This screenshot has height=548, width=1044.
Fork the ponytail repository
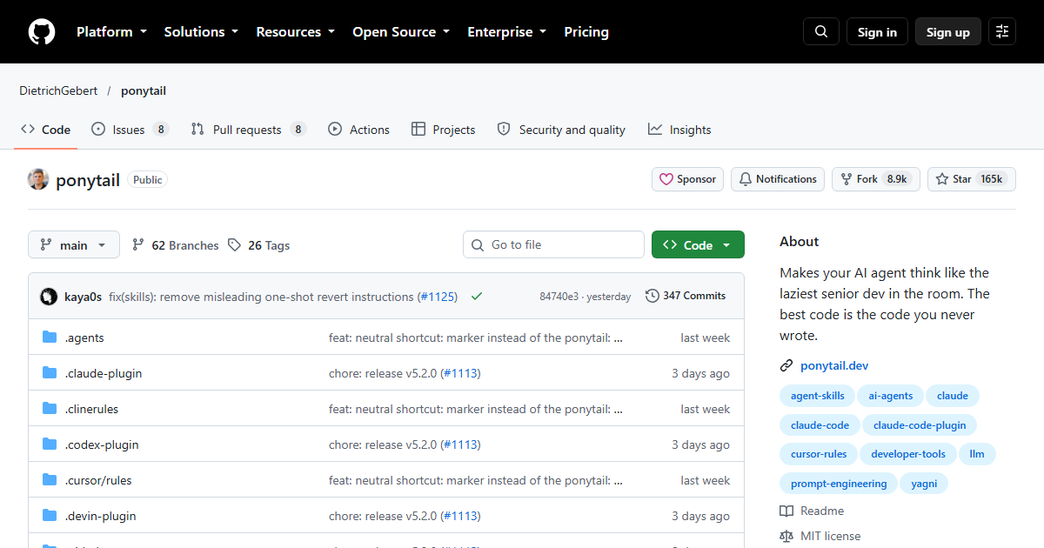[x=875, y=179]
